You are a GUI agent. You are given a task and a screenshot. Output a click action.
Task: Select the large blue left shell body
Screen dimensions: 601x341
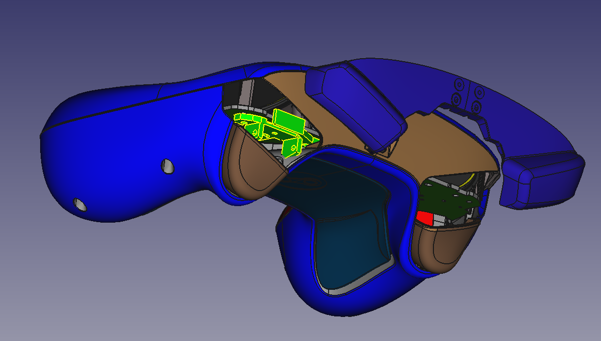[x=125, y=150]
